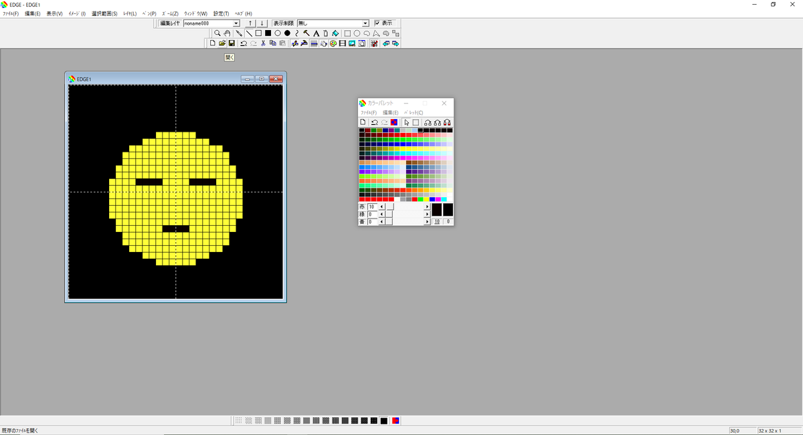Select the solid black pattern at bottom bar
This screenshot has width=803, height=435.
coord(383,420)
